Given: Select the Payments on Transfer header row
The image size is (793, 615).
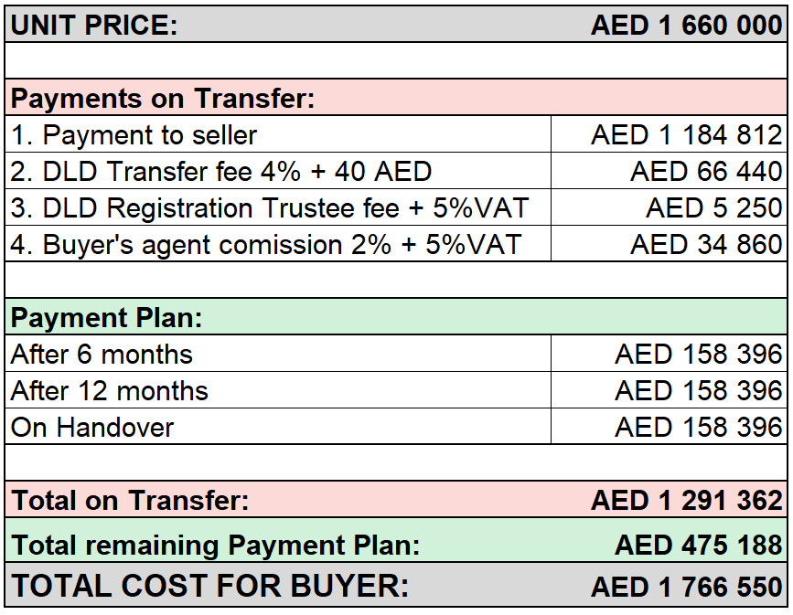Looking at the screenshot, I should click(396, 98).
